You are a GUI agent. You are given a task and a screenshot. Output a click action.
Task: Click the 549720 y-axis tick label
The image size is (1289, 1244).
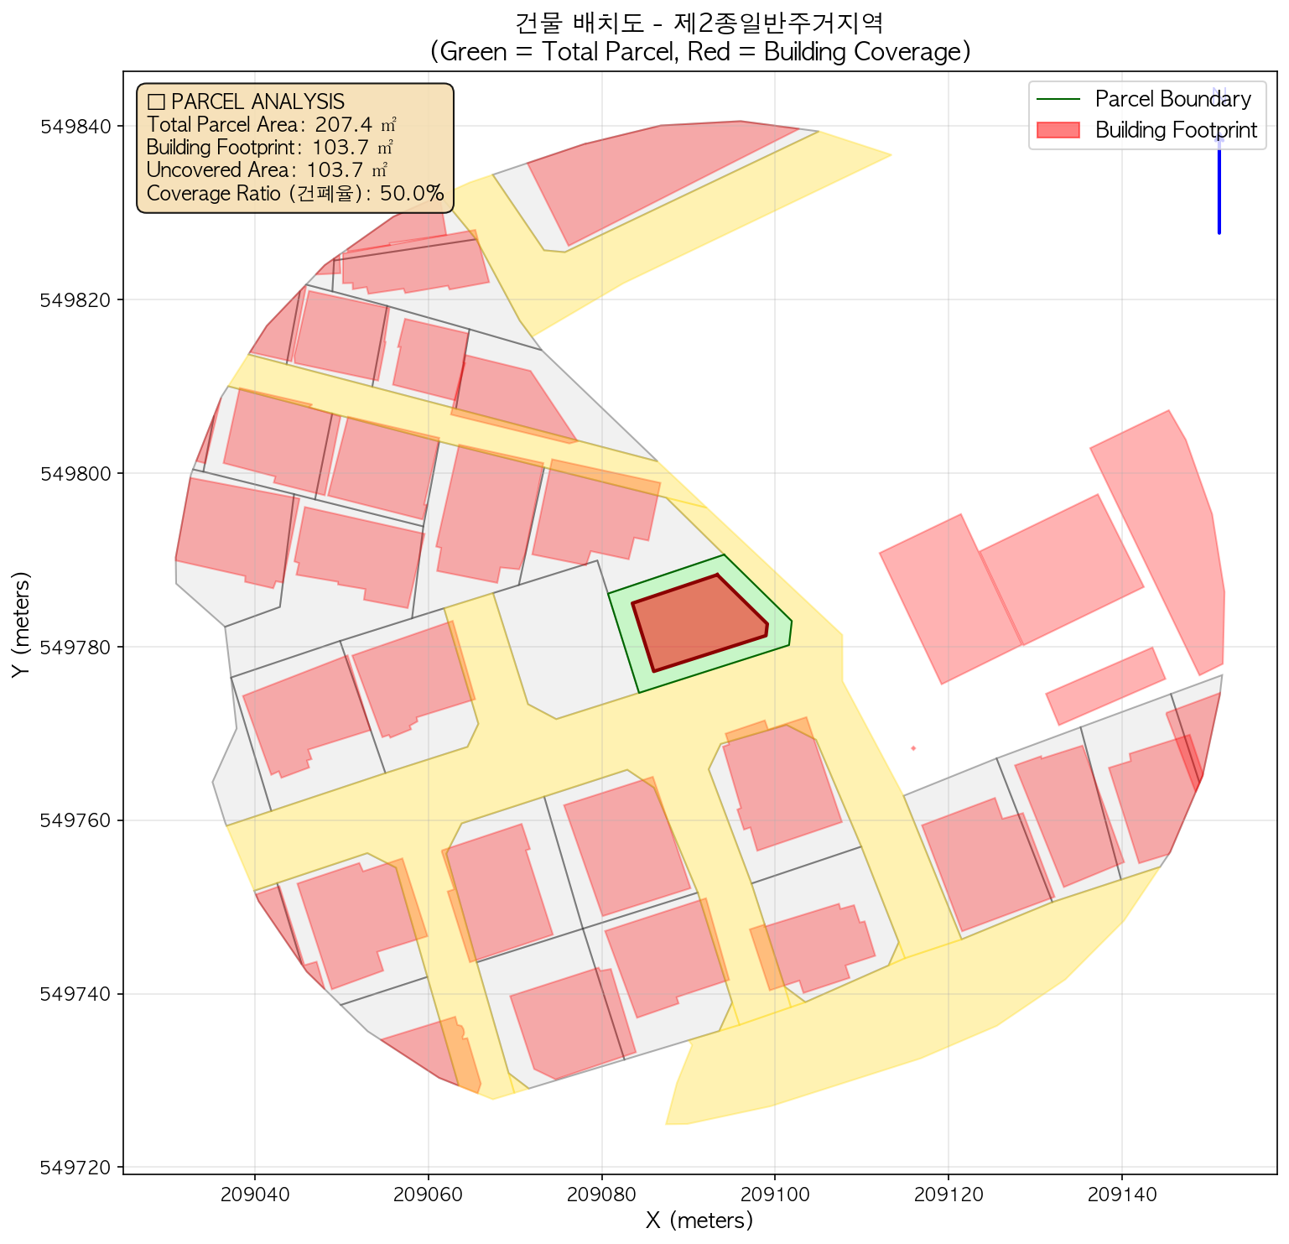77,1167
